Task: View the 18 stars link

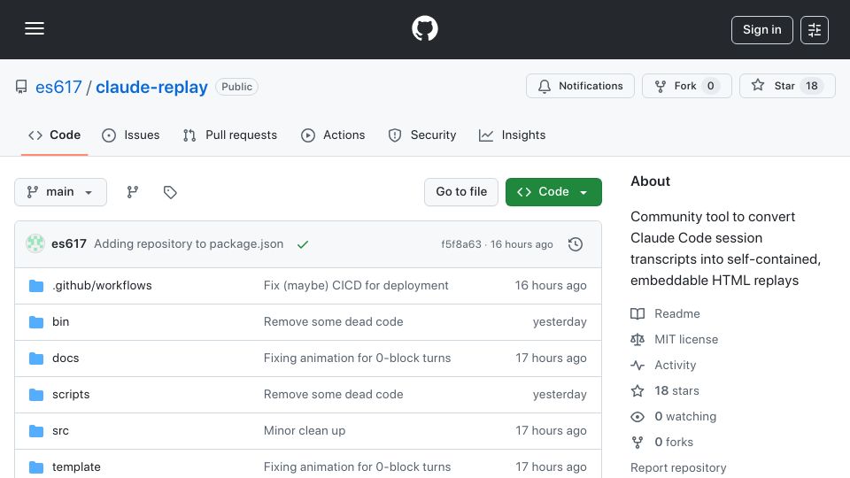Action: [x=676, y=390]
